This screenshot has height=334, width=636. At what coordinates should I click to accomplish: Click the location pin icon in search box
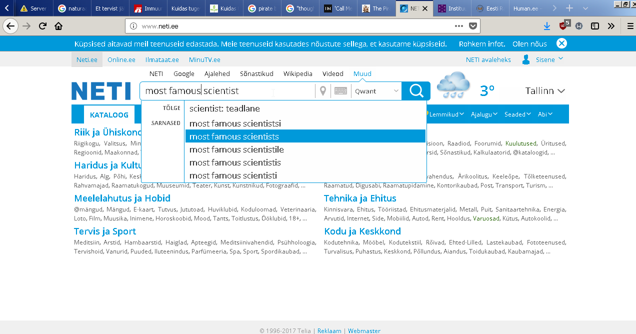[323, 91]
